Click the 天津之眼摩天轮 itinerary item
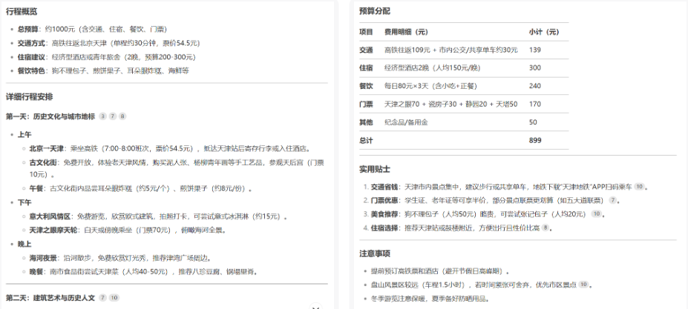Viewport: 688px width, 309px height. pyautogui.click(x=53, y=230)
